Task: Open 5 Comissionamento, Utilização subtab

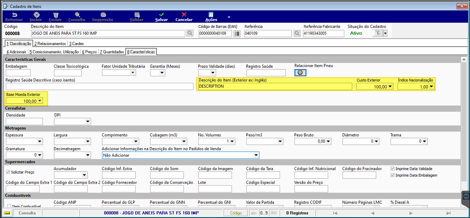Action: pos(54,52)
